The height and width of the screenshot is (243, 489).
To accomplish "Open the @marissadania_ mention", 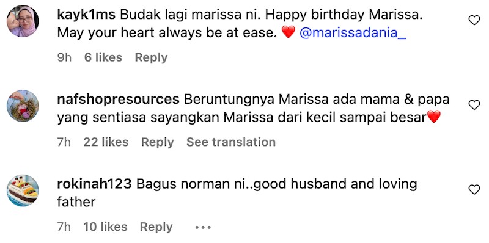I will (353, 33).
